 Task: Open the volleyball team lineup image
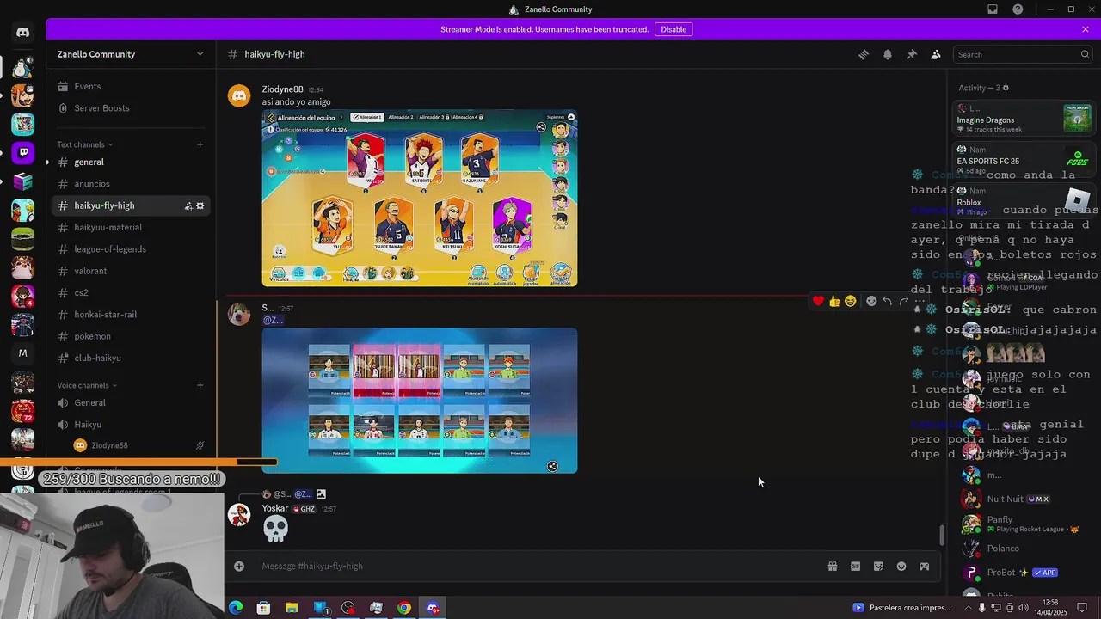point(420,198)
